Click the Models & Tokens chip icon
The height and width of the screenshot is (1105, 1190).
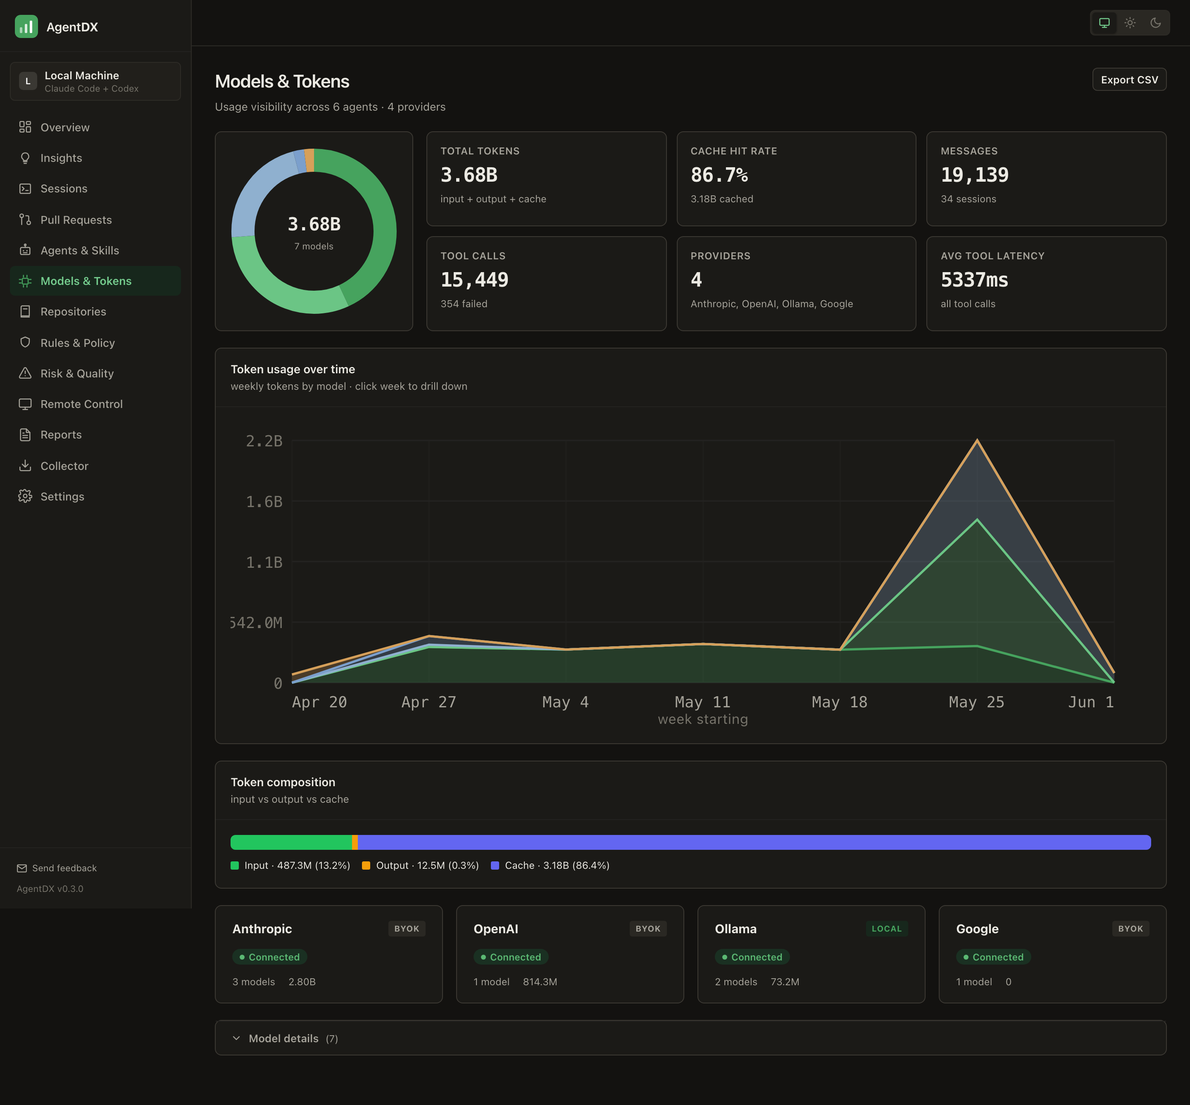click(x=25, y=281)
